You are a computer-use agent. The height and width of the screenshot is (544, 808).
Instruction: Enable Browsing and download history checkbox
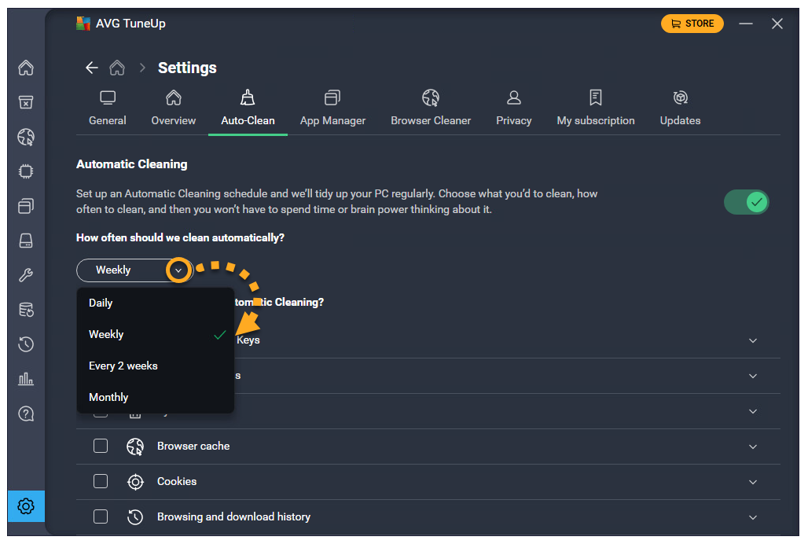101,516
